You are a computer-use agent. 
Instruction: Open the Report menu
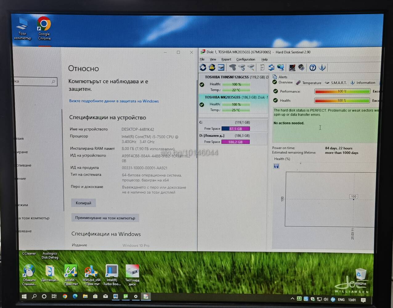coord(226,59)
